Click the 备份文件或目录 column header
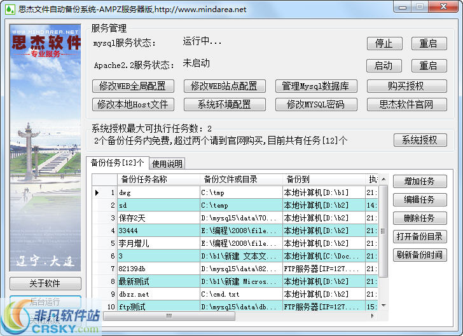This screenshot has height=336, width=463. click(241, 179)
